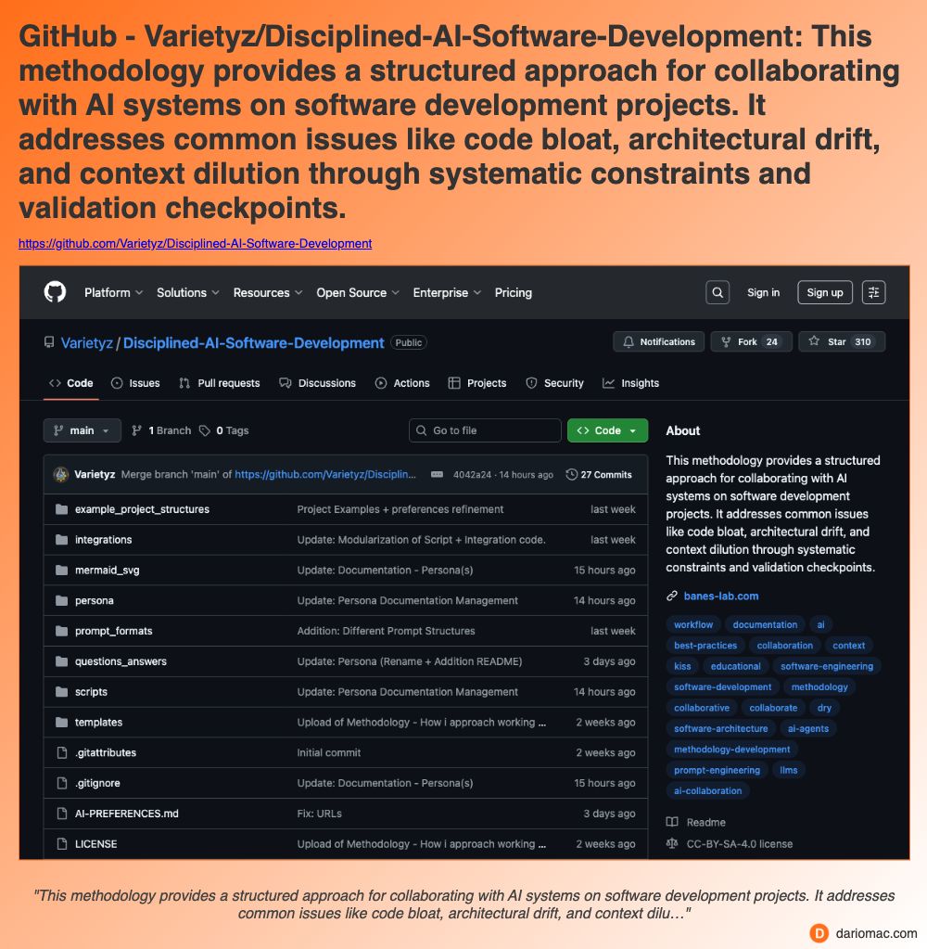This screenshot has height=949, width=927.
Task: Select the ai-agents topic tag
Action: pos(807,728)
